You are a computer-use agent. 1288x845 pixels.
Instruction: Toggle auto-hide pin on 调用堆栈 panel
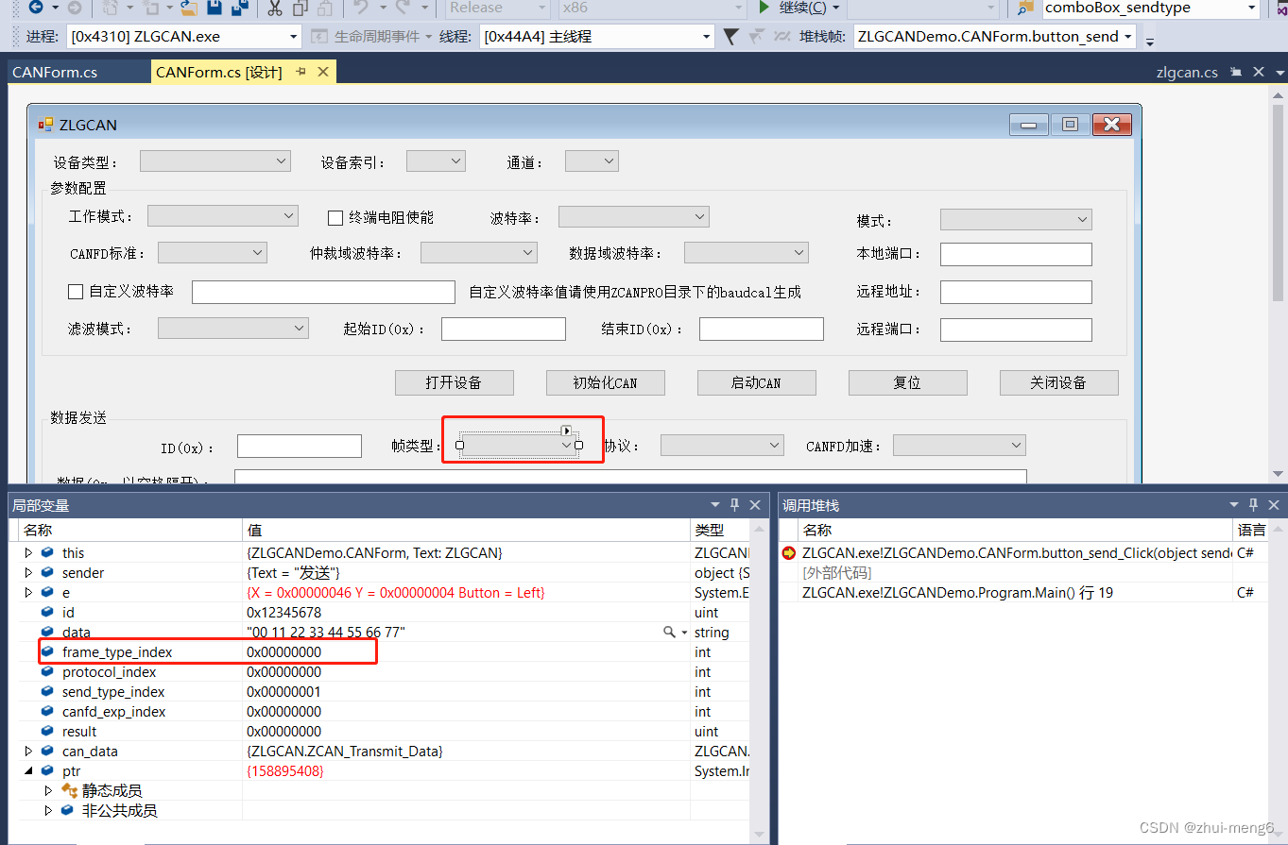pyautogui.click(x=1254, y=505)
